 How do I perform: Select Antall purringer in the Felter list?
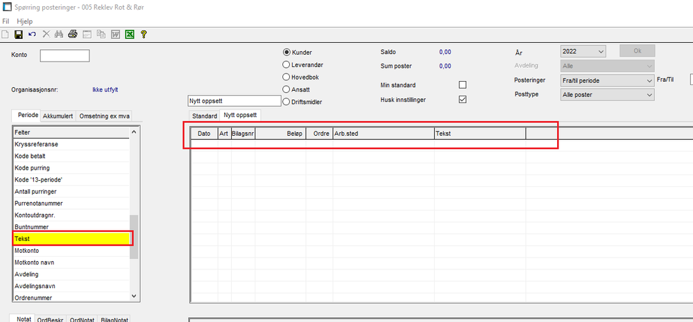(71, 192)
